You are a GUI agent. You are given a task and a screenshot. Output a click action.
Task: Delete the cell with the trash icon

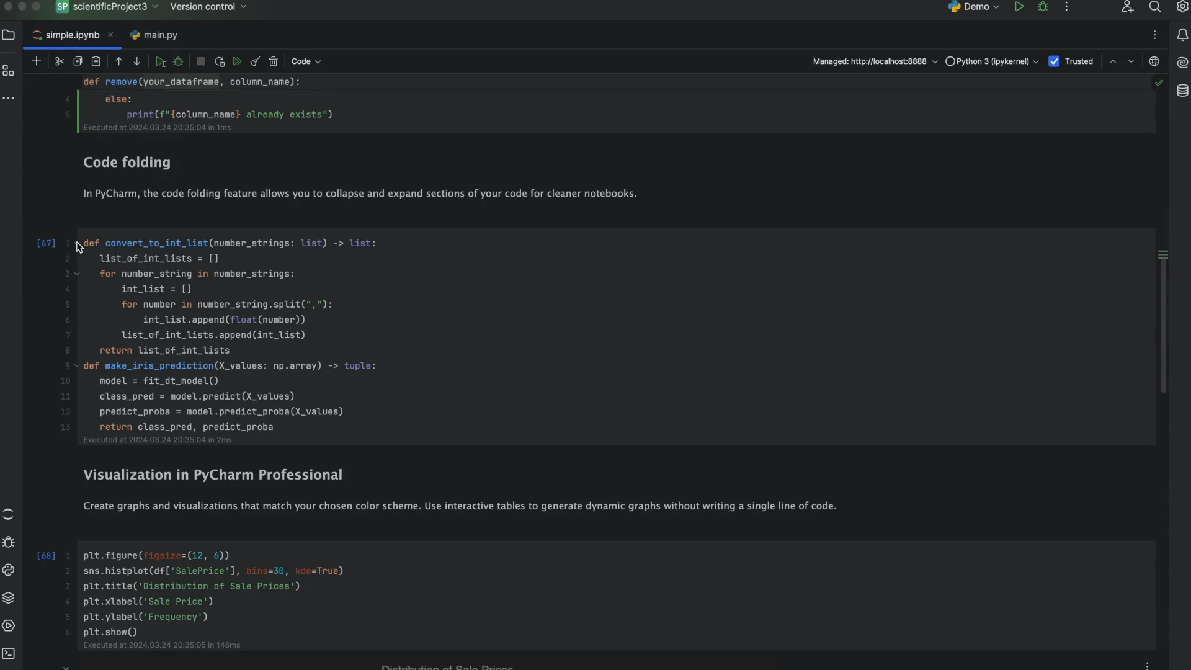tap(274, 61)
